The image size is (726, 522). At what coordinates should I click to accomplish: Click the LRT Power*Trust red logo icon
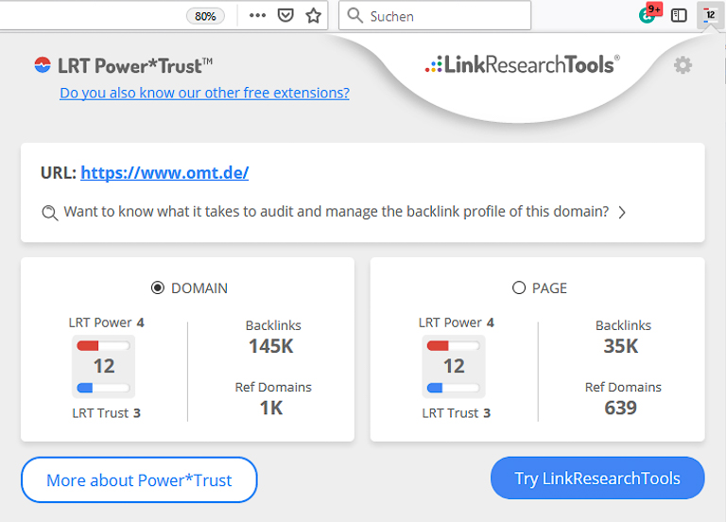coord(43,65)
